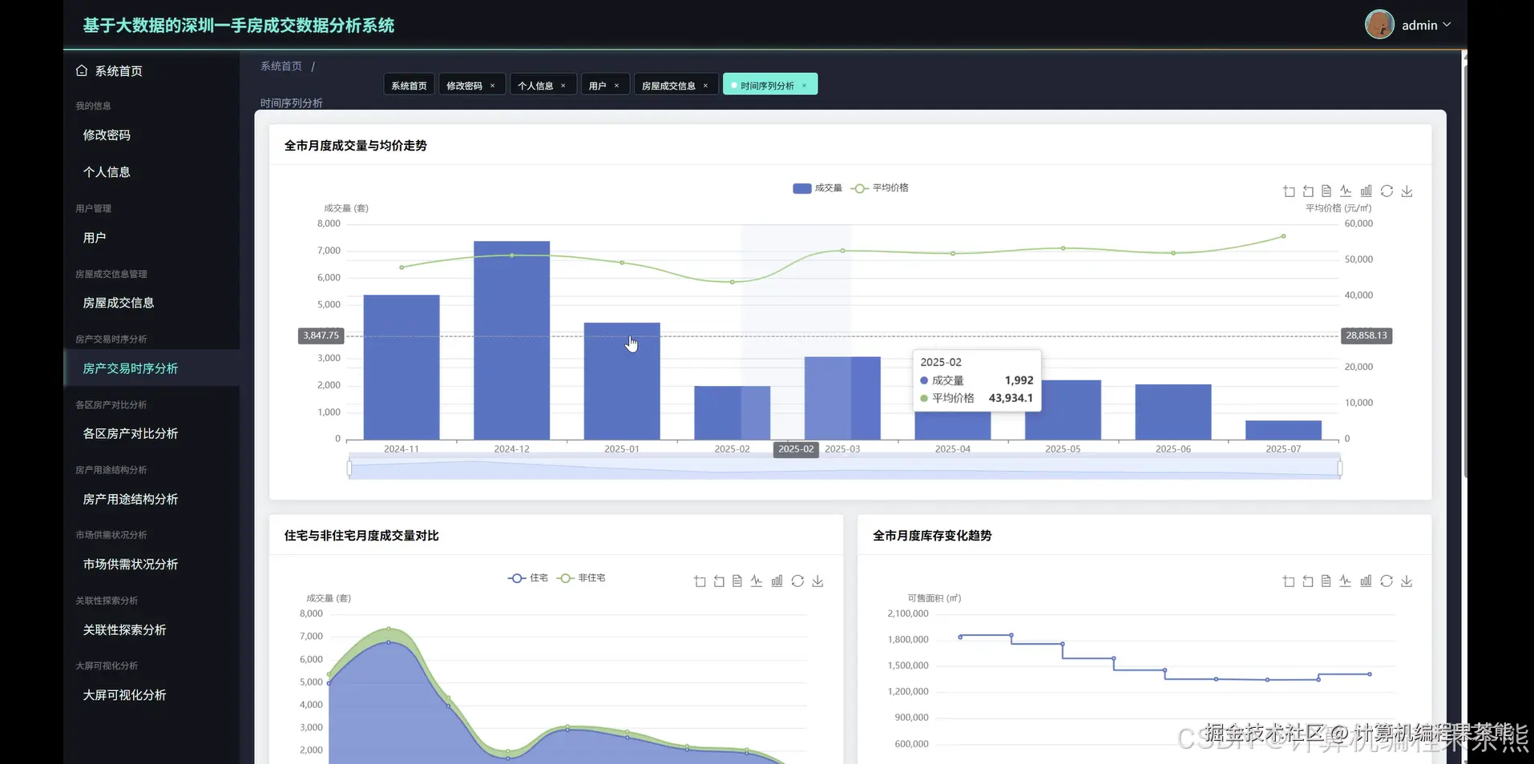Viewport: 1534px width, 764px height.
Task: Save 全市月度库存变化趋势 chart as image
Action: (x=1407, y=581)
